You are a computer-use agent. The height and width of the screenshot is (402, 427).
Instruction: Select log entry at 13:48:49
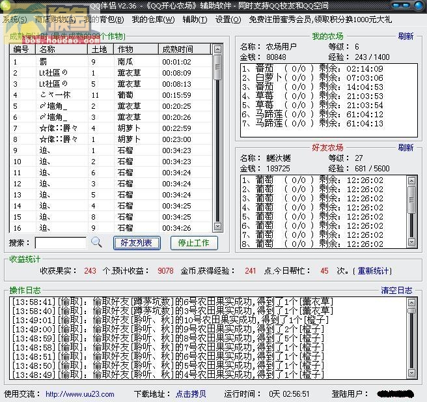pyautogui.click(x=169, y=375)
